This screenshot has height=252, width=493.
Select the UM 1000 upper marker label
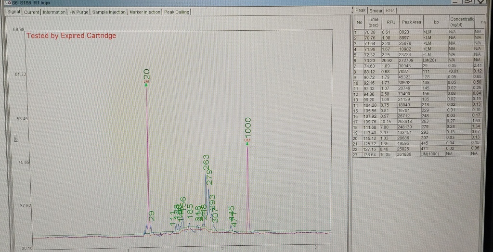pyautogui.click(x=247, y=130)
